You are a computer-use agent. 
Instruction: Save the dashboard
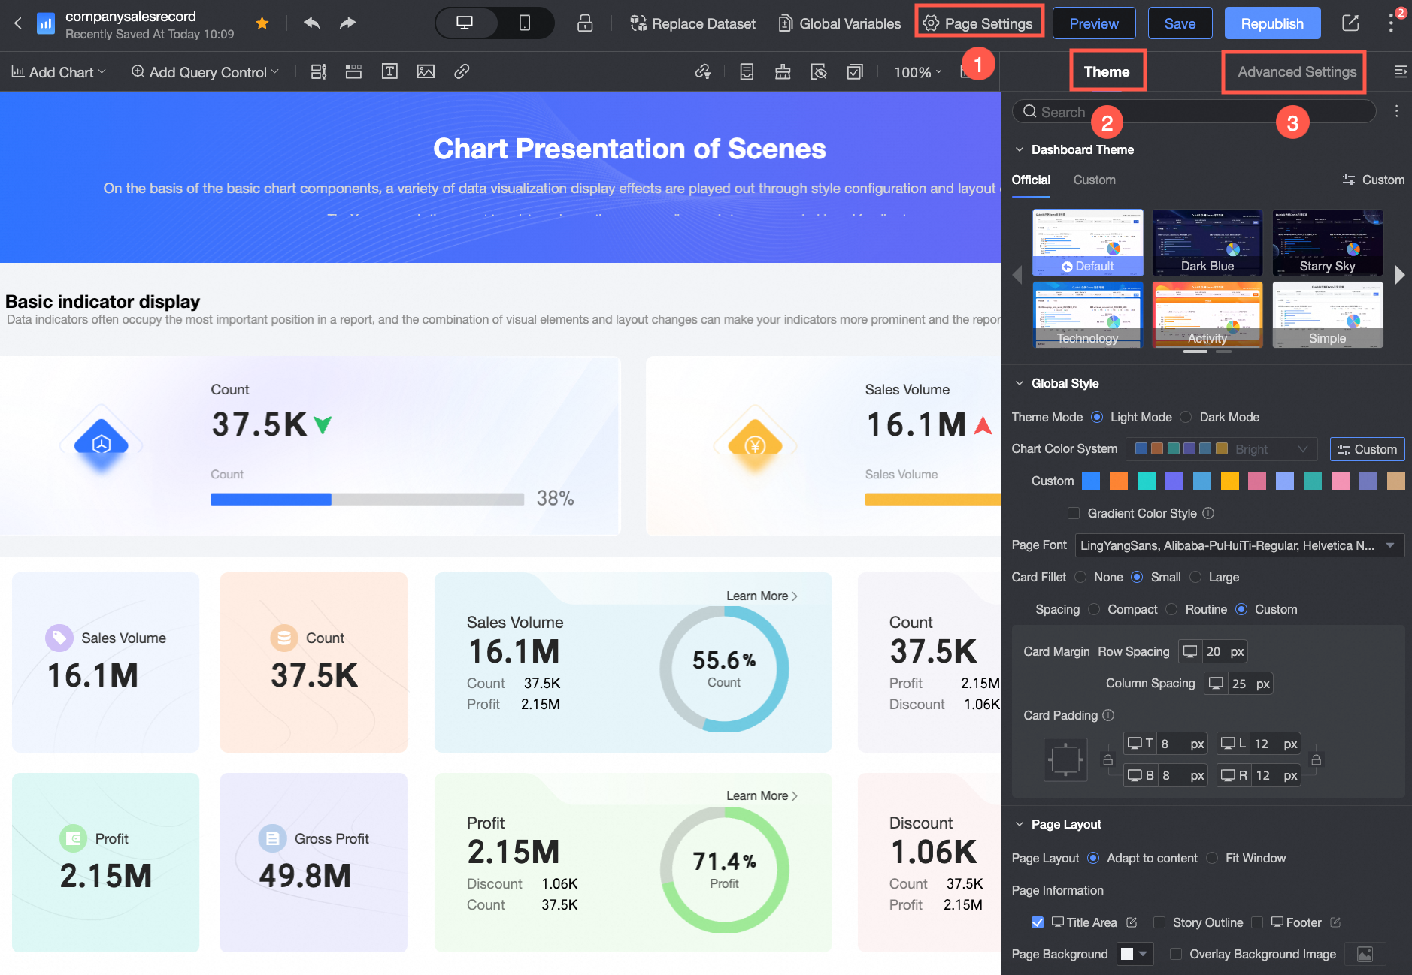click(x=1180, y=23)
